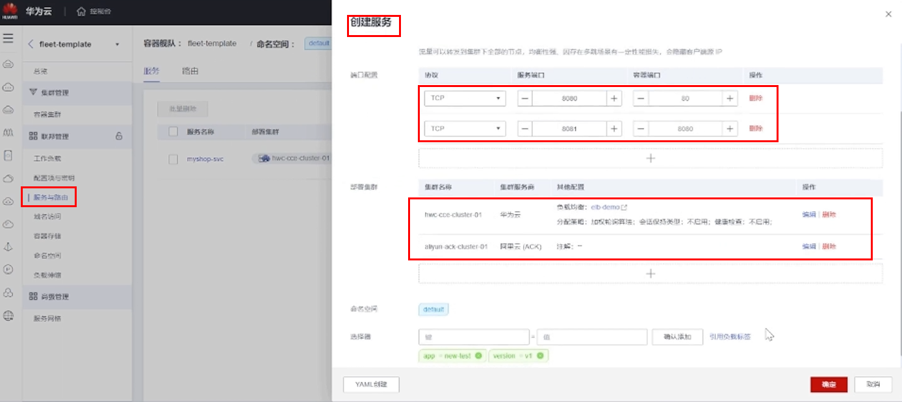Click the 批量删除 button

click(x=183, y=109)
